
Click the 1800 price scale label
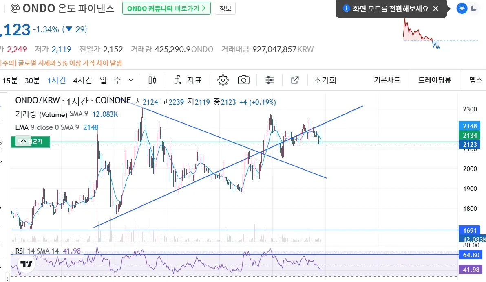pyautogui.click(x=470, y=209)
